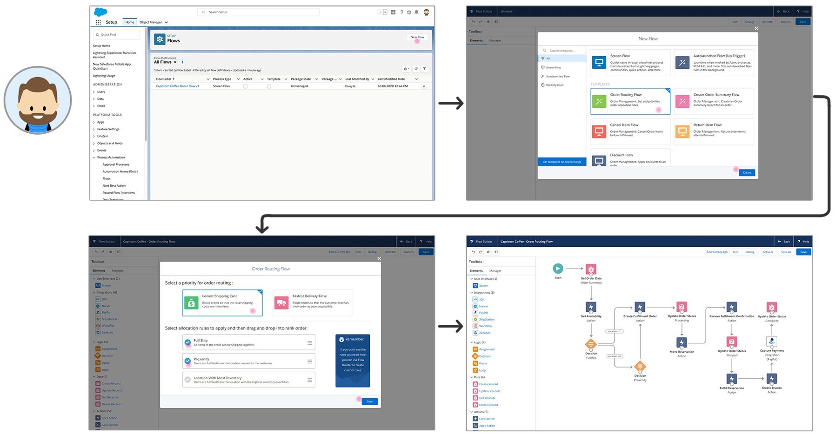
Task: Open the notifications bell in Setup header
Action: click(x=417, y=12)
